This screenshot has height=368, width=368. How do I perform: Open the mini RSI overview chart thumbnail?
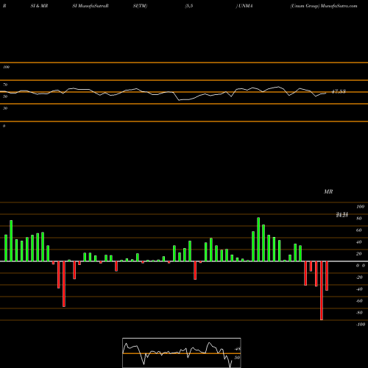tap(182, 353)
